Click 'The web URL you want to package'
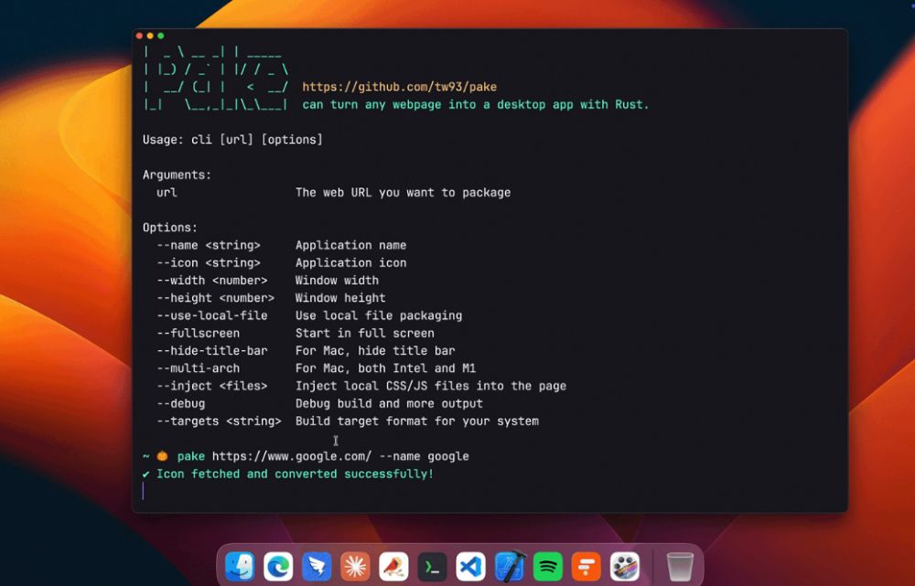This screenshot has width=915, height=586. pyautogui.click(x=403, y=192)
